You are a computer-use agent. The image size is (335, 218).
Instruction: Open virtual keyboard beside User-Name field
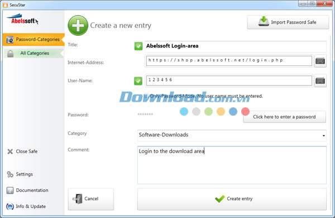pos(320,80)
